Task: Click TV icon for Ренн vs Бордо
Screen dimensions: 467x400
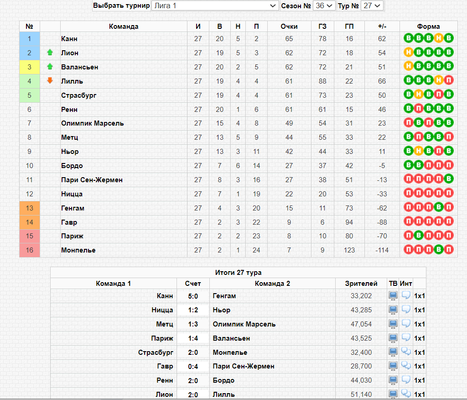Action: [x=393, y=380]
